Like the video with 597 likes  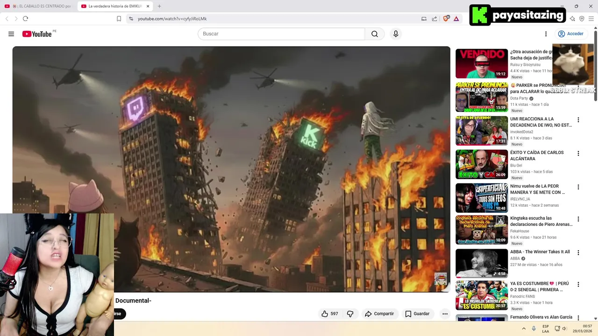tap(329, 314)
